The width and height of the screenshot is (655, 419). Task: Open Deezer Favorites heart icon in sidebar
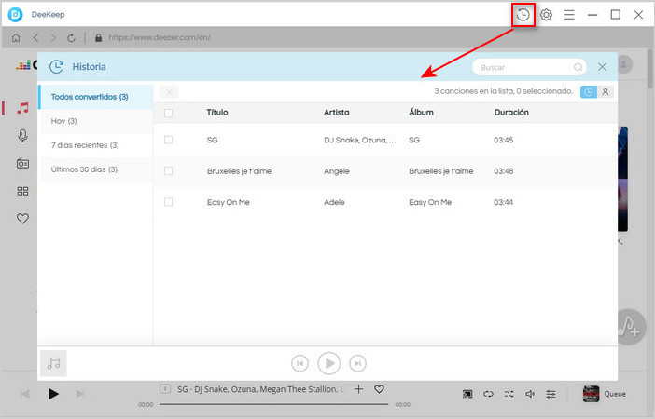(23, 218)
